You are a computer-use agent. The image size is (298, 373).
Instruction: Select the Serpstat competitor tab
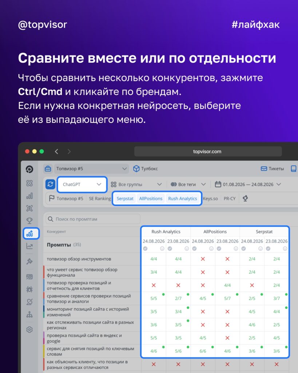coord(125,199)
